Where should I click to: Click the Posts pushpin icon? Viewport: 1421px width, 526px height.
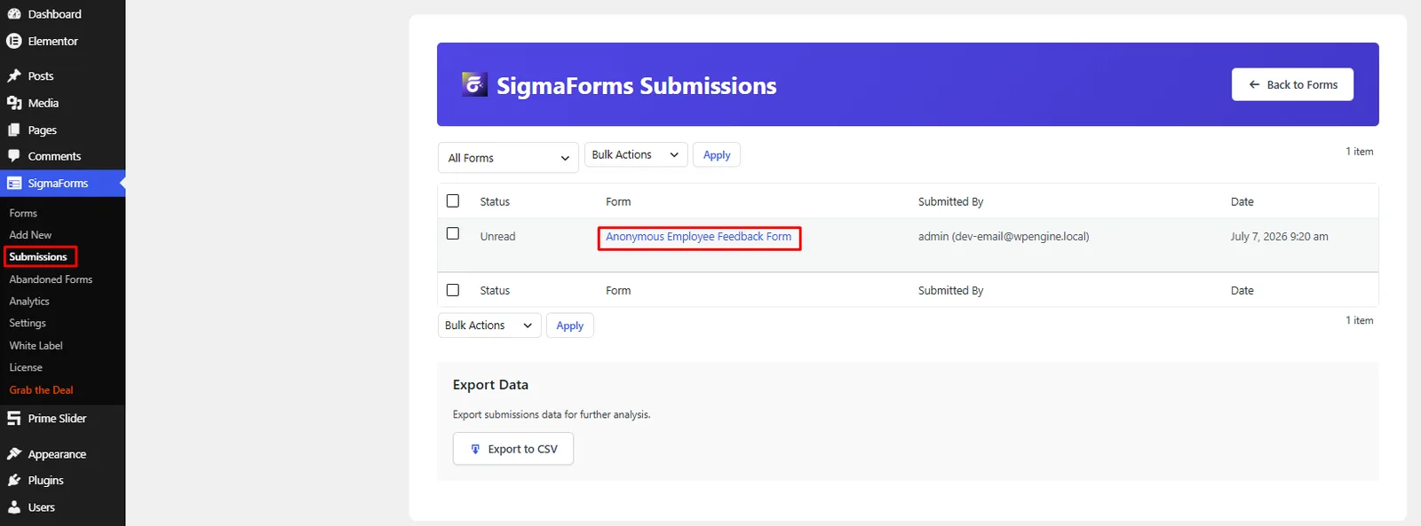(x=14, y=76)
